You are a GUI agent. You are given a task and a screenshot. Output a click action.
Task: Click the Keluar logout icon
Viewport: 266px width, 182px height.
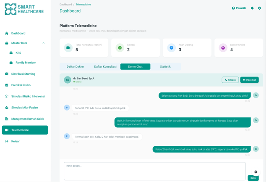(x=7, y=141)
